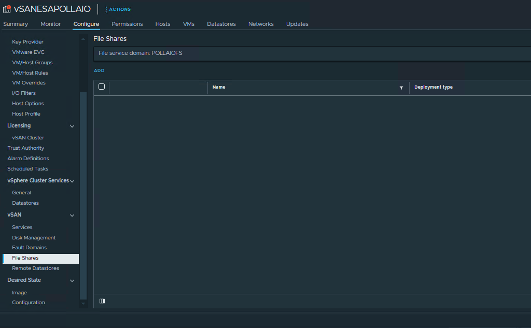Open Configuration under Desired State
Image resolution: width=531 pixels, height=328 pixels.
[29, 303]
